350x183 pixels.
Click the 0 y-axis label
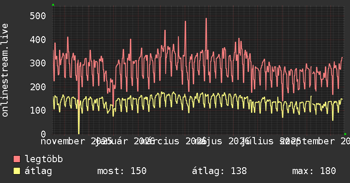pos(43,134)
